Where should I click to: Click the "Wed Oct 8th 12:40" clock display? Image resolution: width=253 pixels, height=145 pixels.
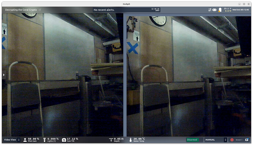pyautogui.click(x=241, y=10)
